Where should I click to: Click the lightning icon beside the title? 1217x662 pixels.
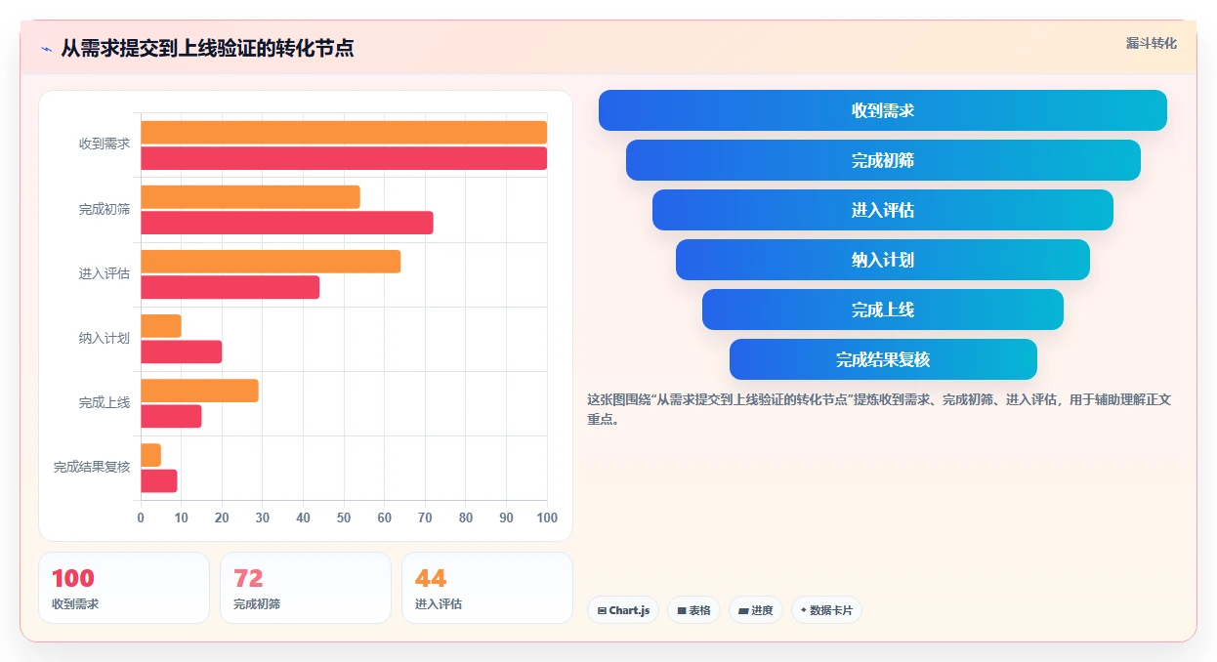(46, 49)
